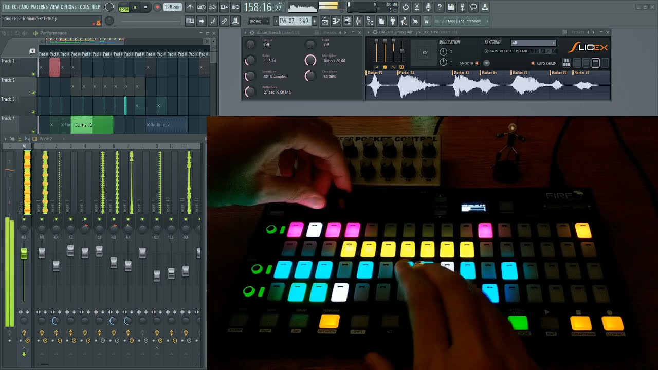Open the help question mark icon

point(440,7)
